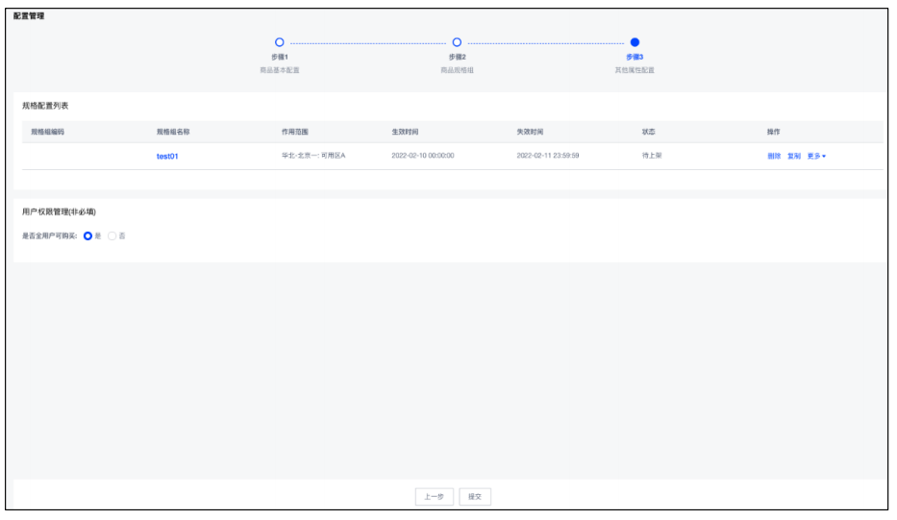The width and height of the screenshot is (897, 520).
Task: Click the 其他属性配置 step description
Action: 635,70
